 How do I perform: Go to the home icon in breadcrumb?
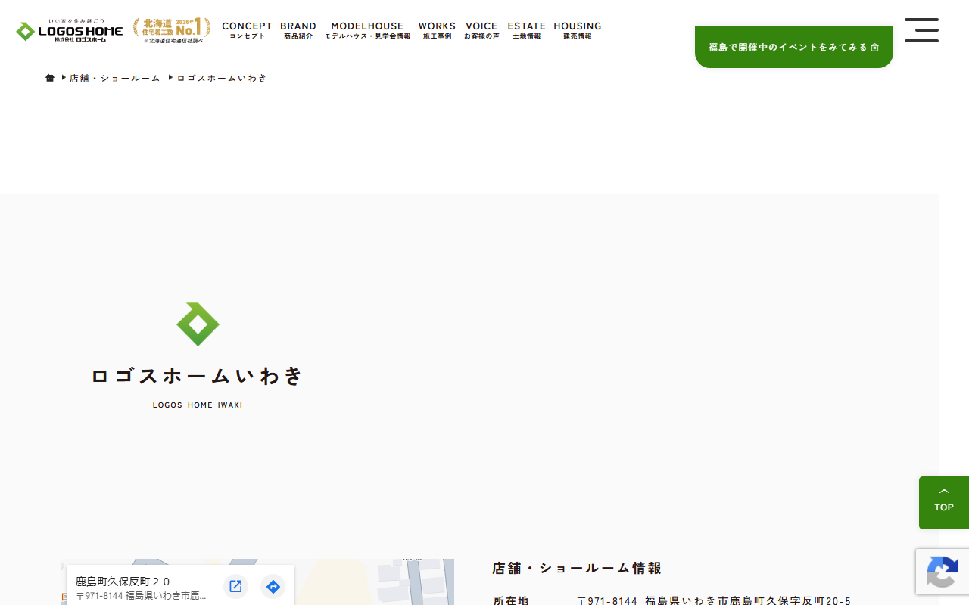[50, 78]
